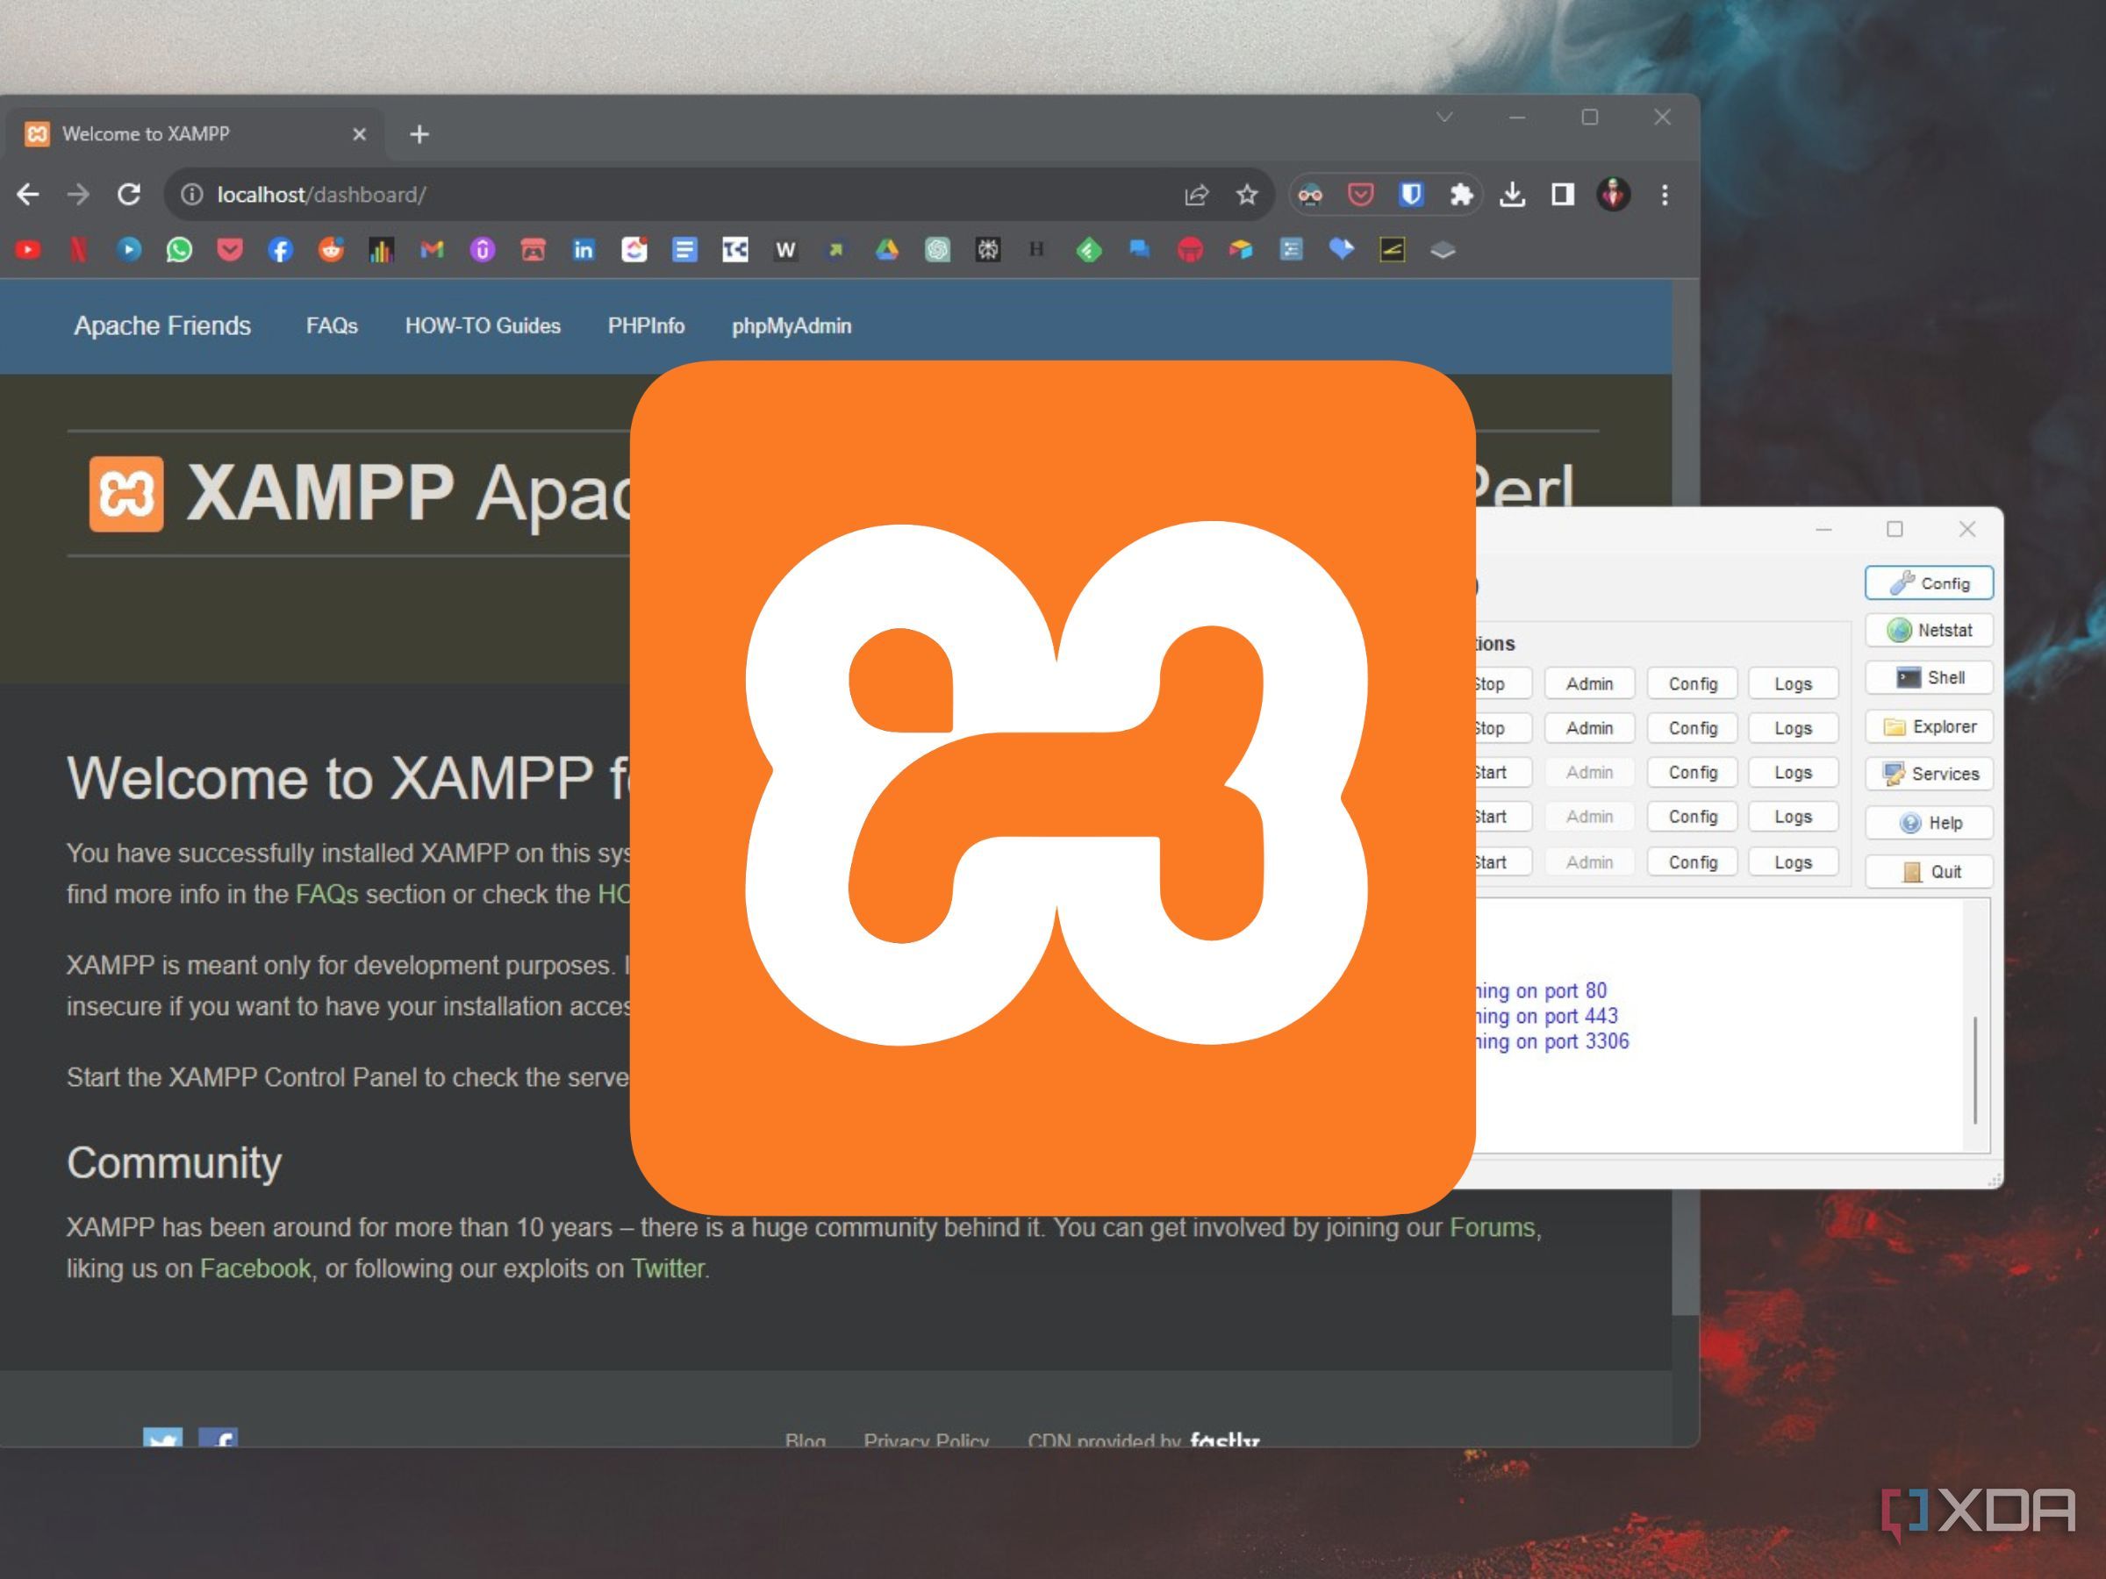Viewport: 2106px width, 1579px height.
Task: Open the YouTube bookmark icon
Action: coord(27,250)
